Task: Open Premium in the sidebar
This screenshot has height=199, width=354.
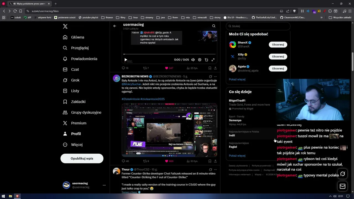Action: pyautogui.click(x=74, y=123)
